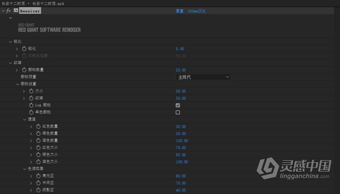
Task: Enable stopwatch for 红色数量
Action: click(38, 126)
